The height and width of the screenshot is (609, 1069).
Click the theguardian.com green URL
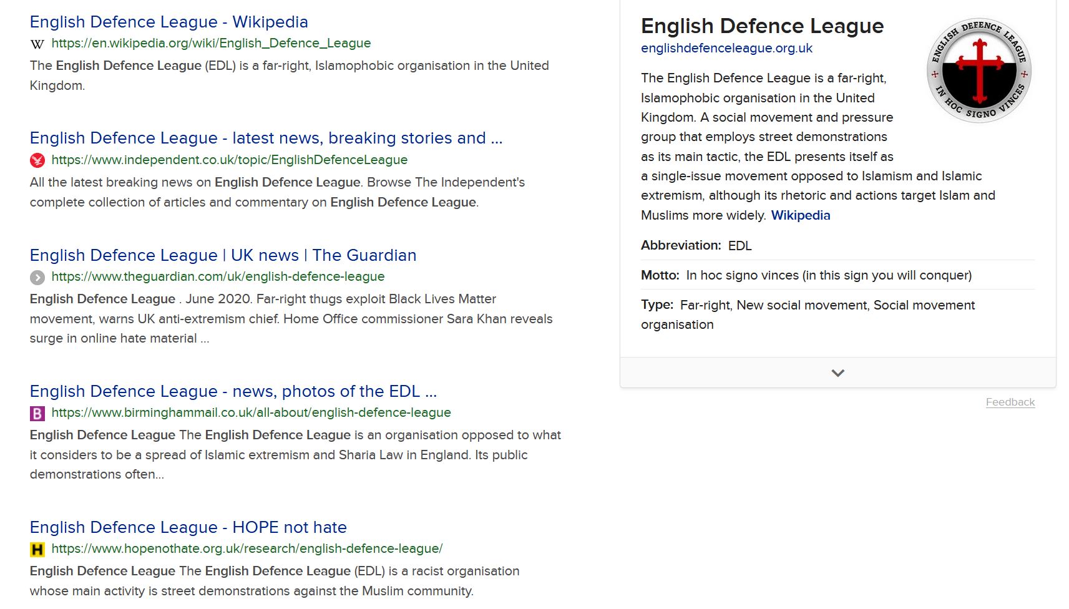click(218, 276)
